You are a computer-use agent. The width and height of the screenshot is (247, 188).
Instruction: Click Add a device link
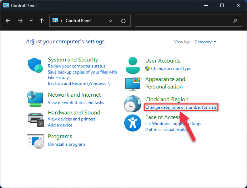[x=60, y=125]
